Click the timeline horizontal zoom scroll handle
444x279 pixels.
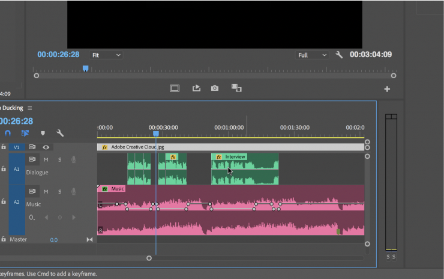[149, 258]
